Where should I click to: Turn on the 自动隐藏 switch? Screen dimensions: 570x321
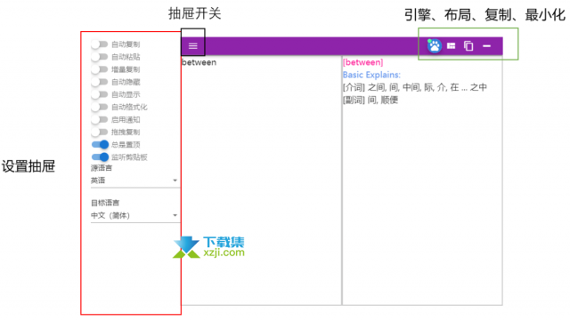coord(99,82)
